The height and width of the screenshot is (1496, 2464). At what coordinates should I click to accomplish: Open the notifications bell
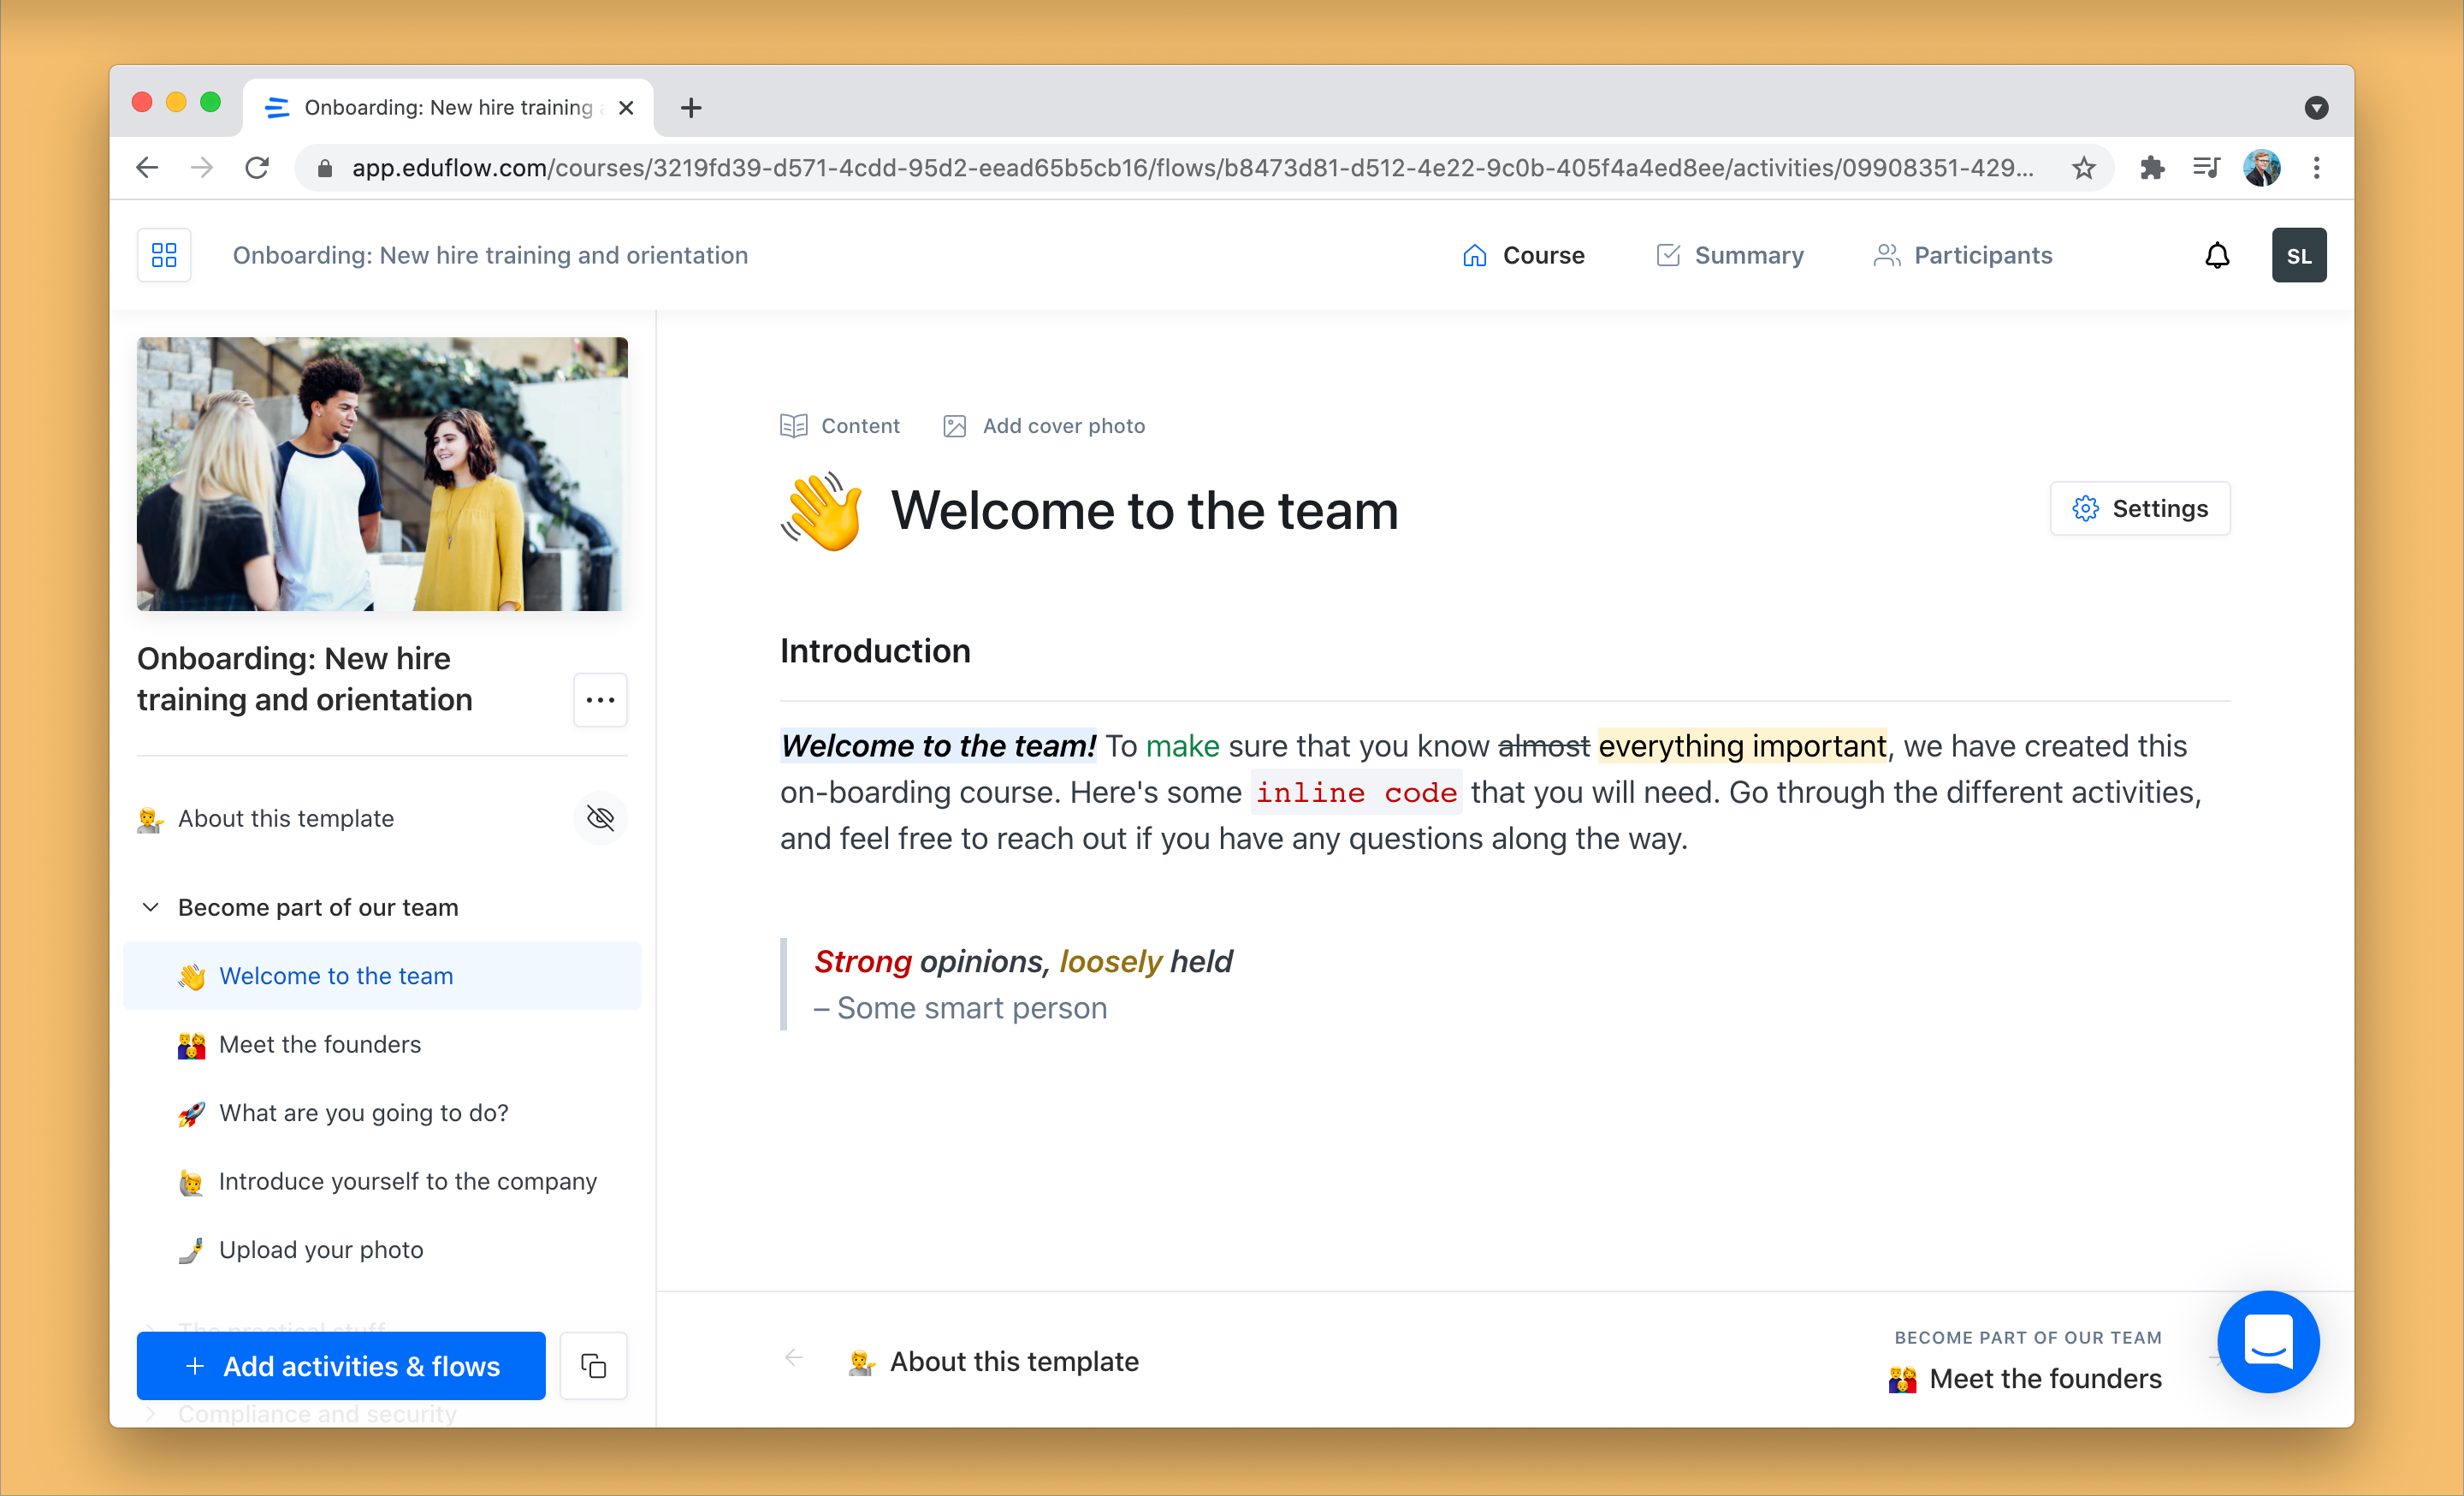[x=2217, y=256]
